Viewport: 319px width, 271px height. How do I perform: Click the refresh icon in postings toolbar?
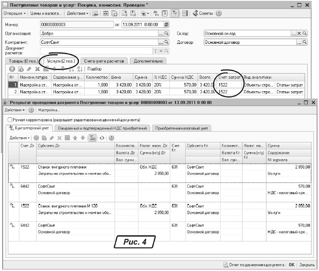[x=102, y=138]
